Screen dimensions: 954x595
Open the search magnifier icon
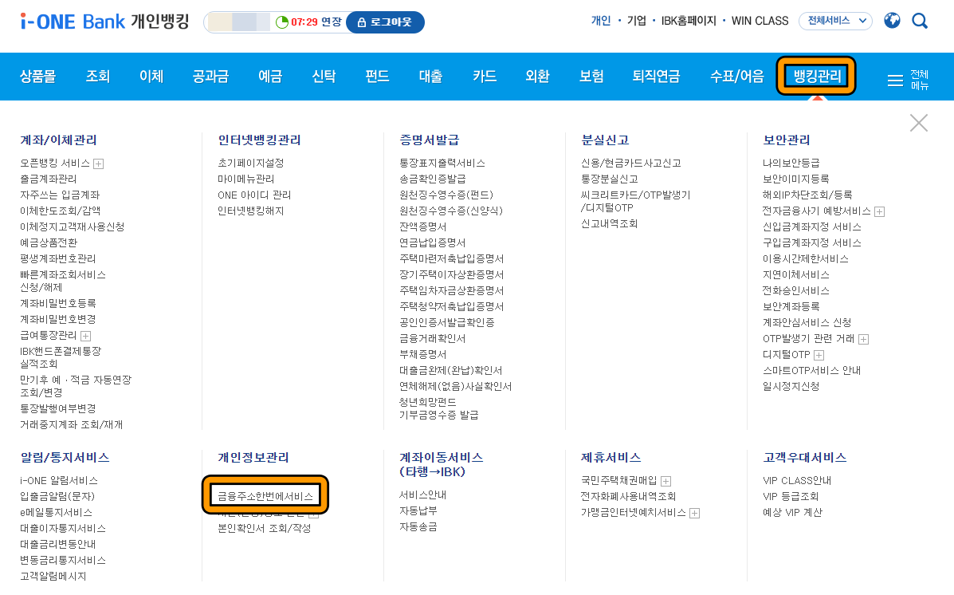point(919,22)
